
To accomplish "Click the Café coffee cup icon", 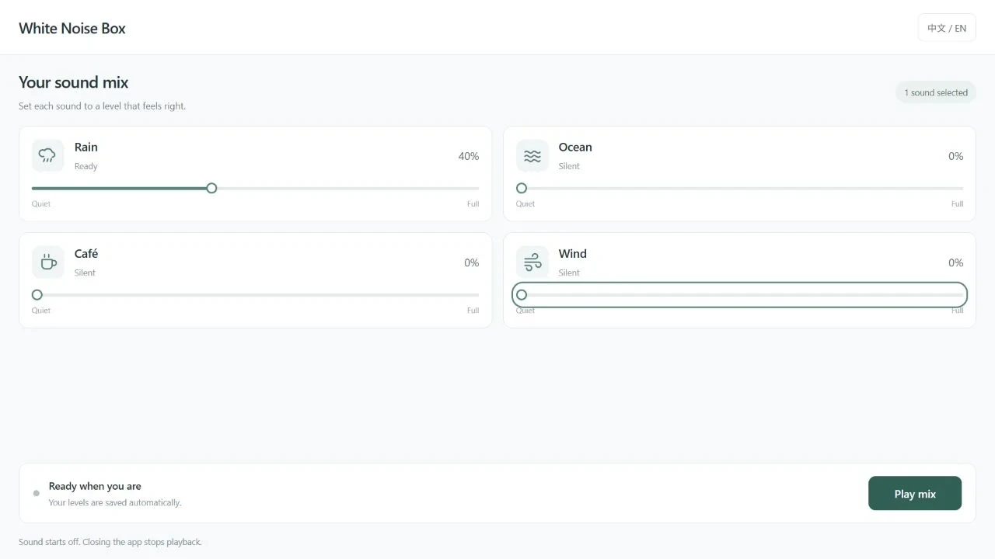I will (x=47, y=262).
